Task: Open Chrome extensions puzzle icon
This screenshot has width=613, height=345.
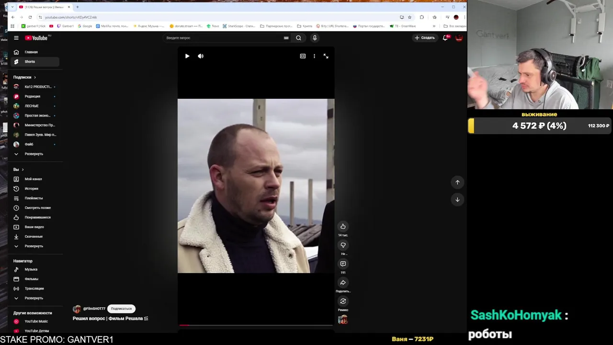Action: [x=421, y=17]
